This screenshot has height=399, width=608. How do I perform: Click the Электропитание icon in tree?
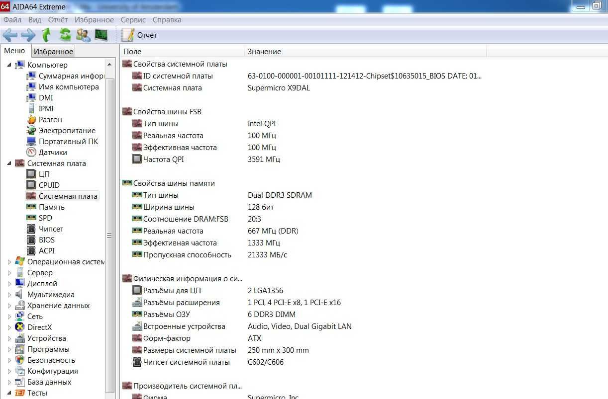31,130
